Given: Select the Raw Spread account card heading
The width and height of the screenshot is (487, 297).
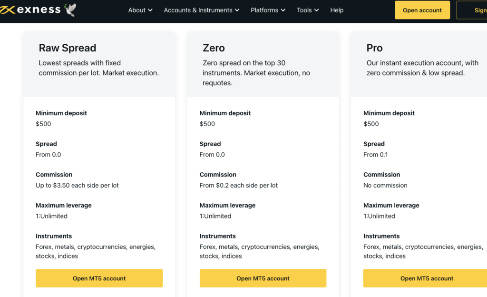Looking at the screenshot, I should 68,48.
